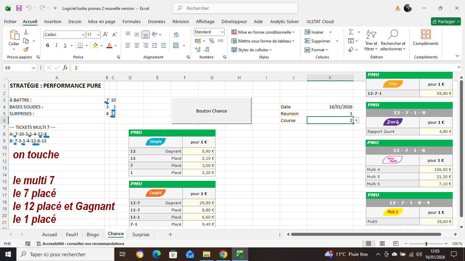Switch to the Formules ribbon tab

tap(131, 21)
